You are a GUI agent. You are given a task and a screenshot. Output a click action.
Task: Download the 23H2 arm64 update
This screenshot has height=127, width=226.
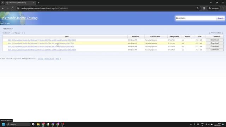tap(214, 40)
